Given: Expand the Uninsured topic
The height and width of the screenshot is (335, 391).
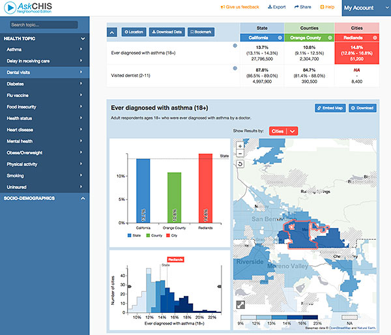Looking at the screenshot, I should [x=44, y=187].
